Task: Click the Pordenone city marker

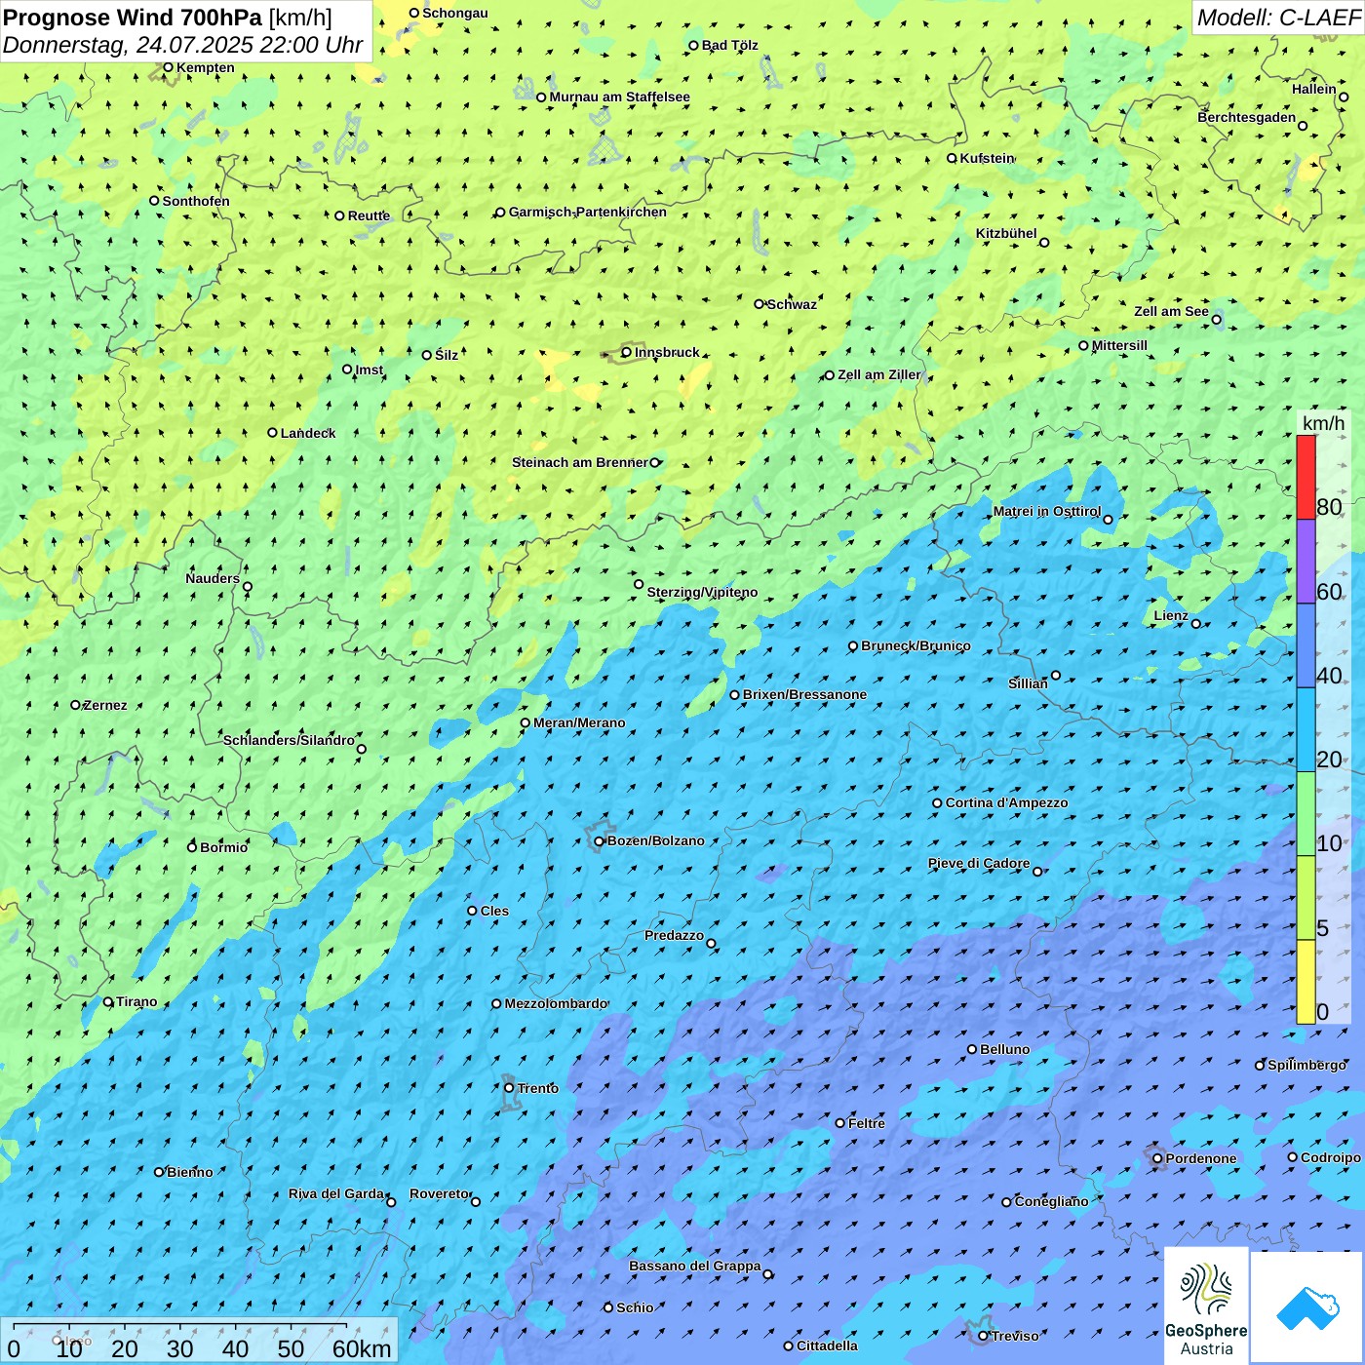Action: point(1157,1159)
